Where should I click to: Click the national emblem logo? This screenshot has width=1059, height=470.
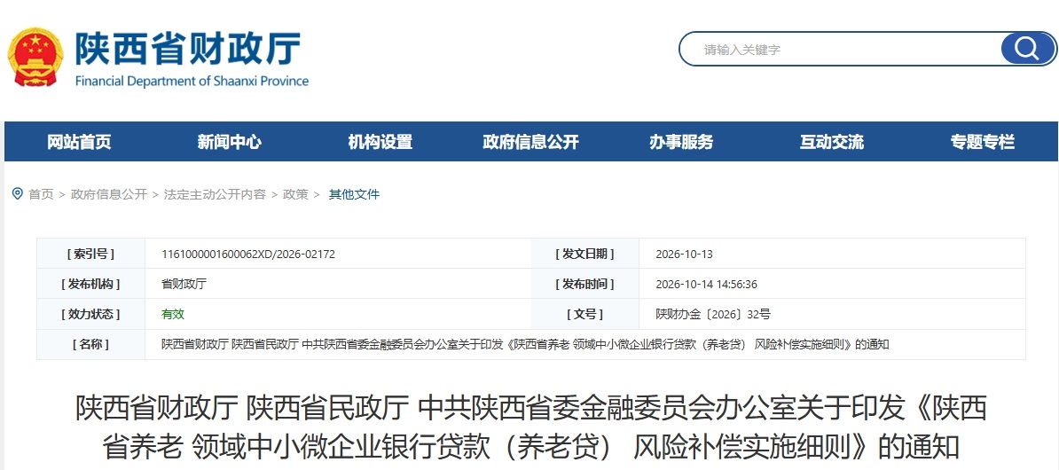pos(35,57)
